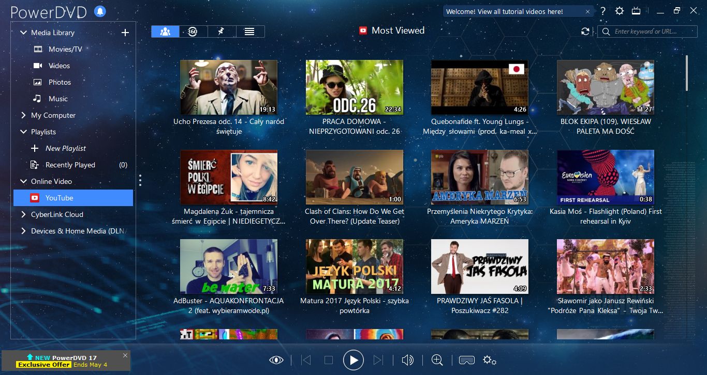Open player settings gear in playback bar
Image resolution: width=707 pixels, height=375 pixels.
click(x=490, y=360)
